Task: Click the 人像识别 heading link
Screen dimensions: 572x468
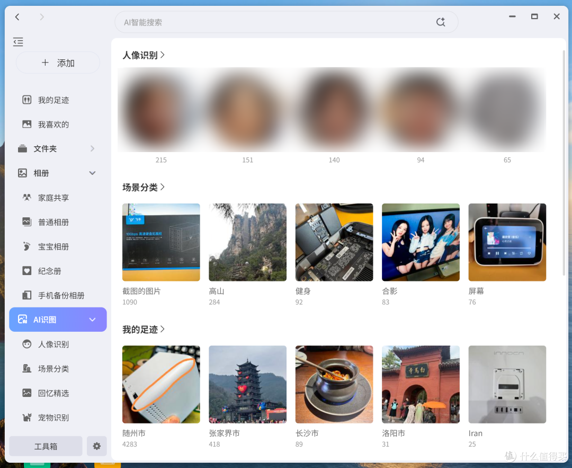Action: 140,55
